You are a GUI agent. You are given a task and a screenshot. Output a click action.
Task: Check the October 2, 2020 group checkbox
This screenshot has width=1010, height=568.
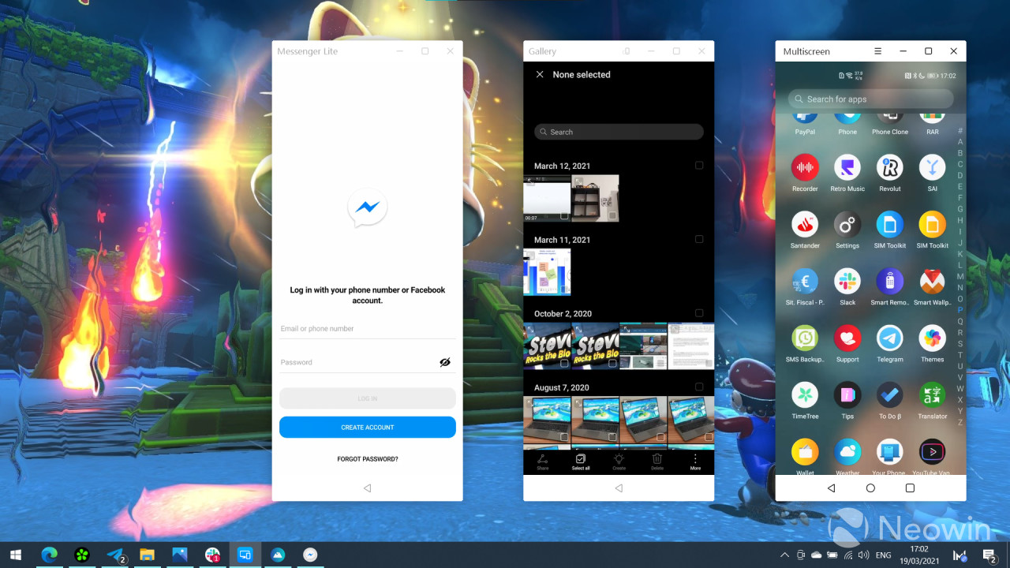699,313
